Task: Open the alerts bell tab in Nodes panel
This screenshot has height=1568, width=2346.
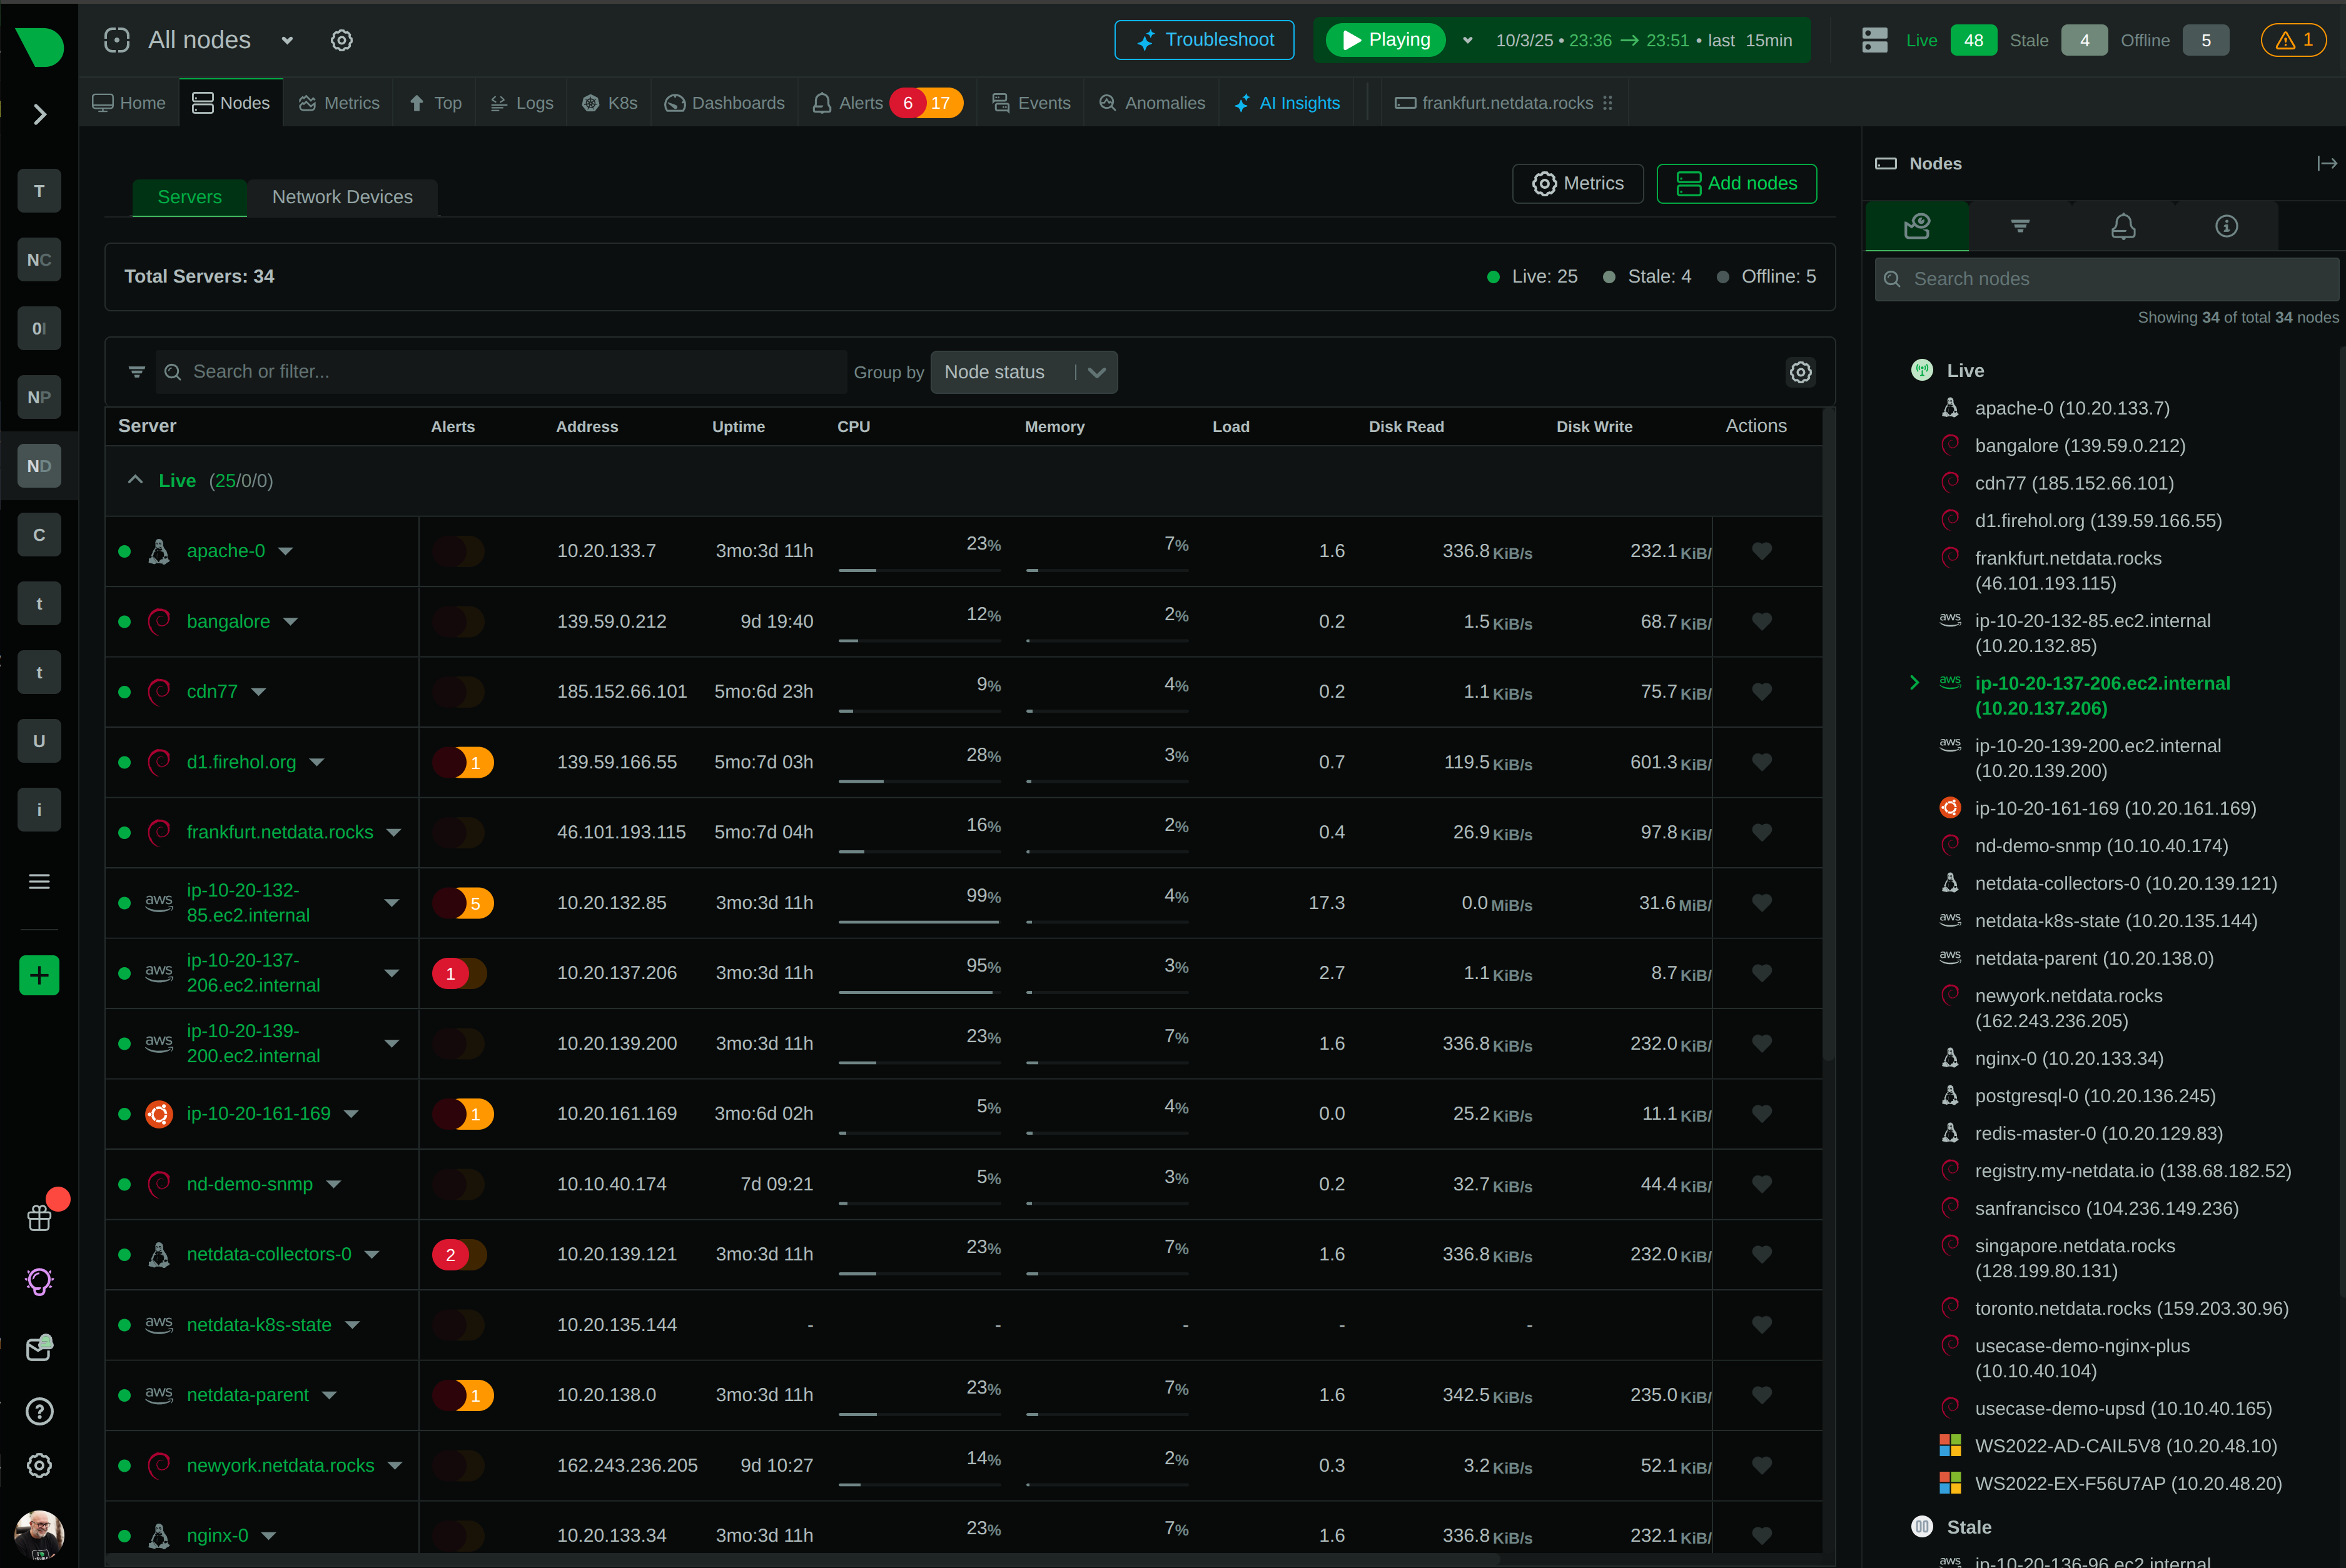Action: pos(2123,226)
